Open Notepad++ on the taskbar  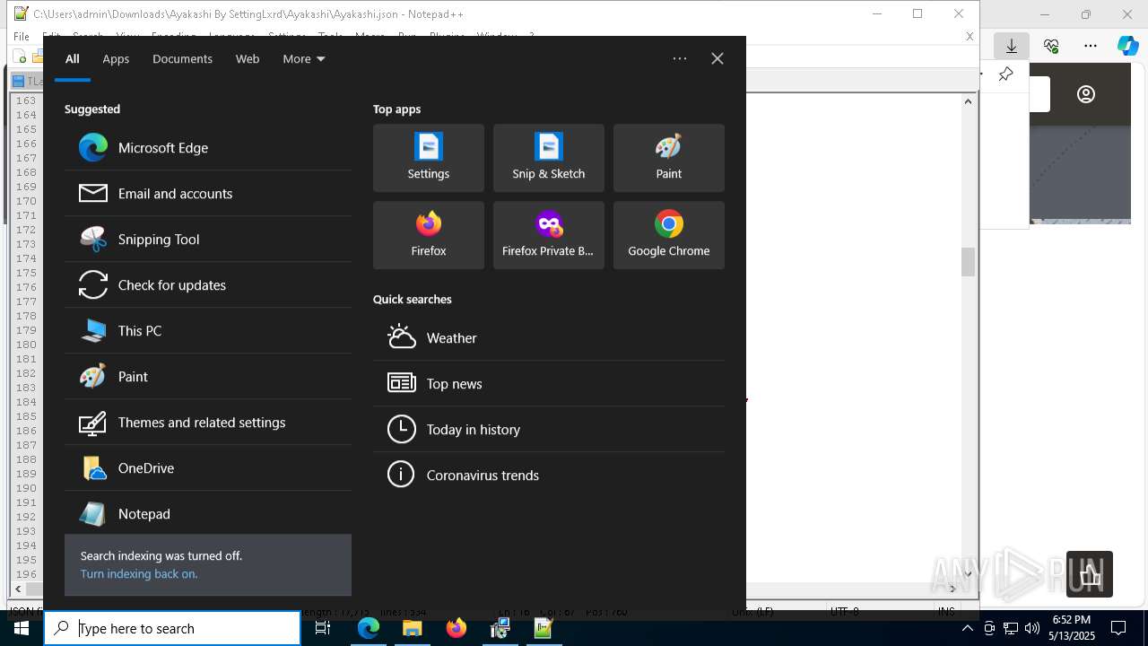[544, 628]
